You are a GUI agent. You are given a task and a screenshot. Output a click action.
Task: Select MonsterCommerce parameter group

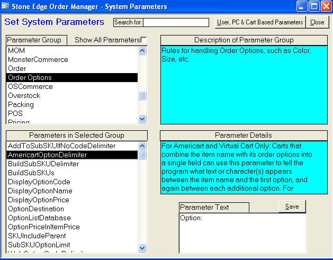(x=72, y=59)
